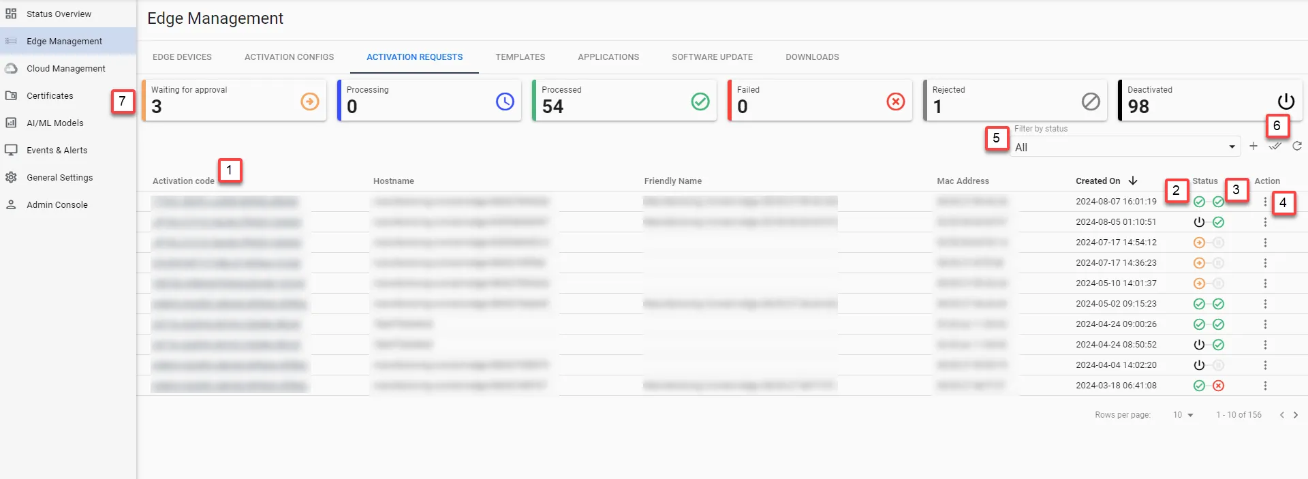1308x479 pixels.
Task: Open action menu for 2024-05-10 14:01:37 row
Action: (1265, 283)
